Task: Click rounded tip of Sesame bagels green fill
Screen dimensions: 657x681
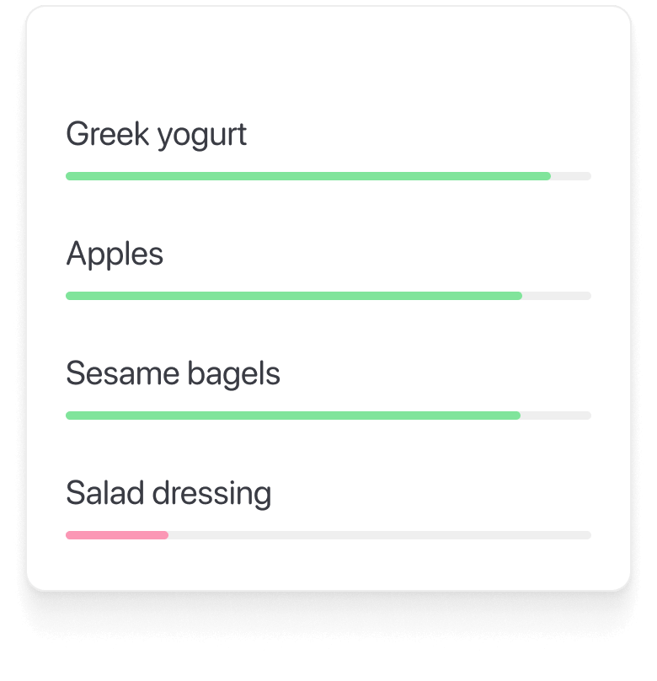Action: (517, 416)
